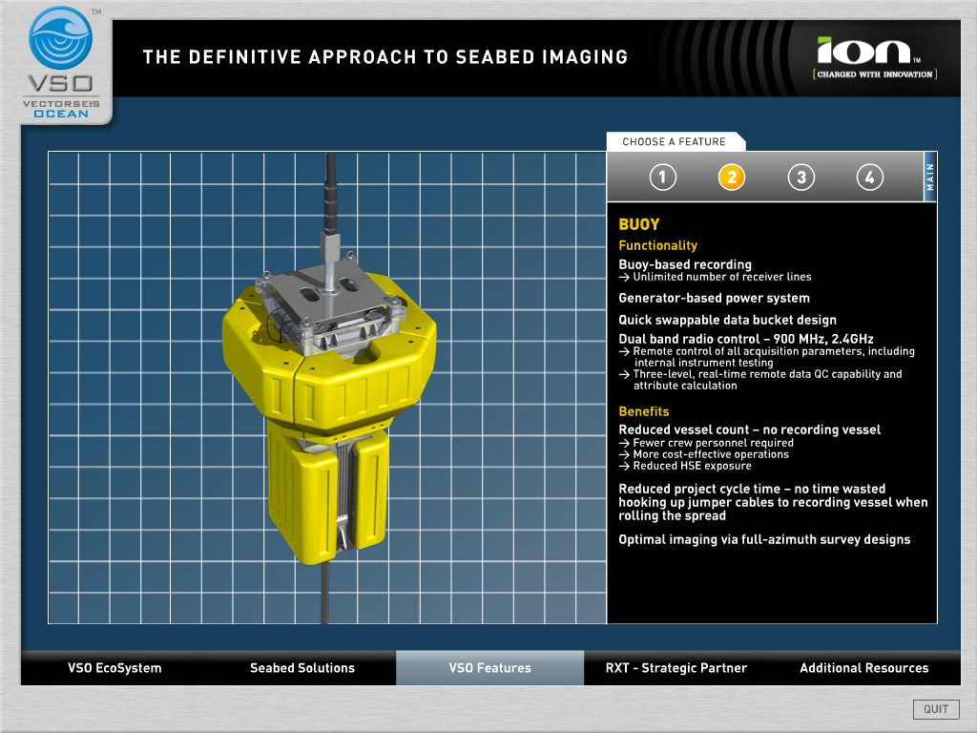Open the vertical MAIN tab

click(x=930, y=177)
